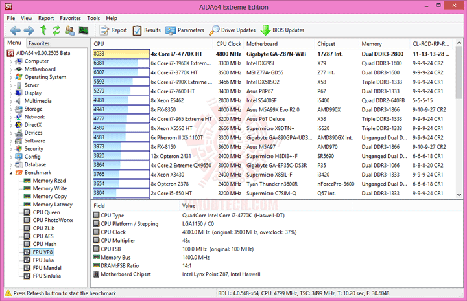Expand the Display tree node

click(x=11, y=93)
